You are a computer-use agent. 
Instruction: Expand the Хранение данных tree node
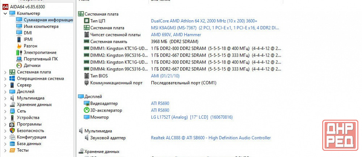coord(5,104)
